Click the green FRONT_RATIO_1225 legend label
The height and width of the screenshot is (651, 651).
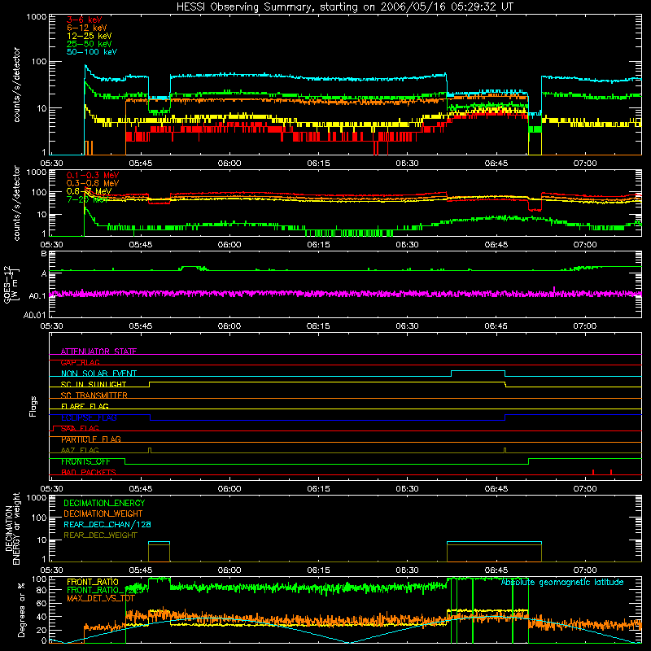[x=106, y=590]
